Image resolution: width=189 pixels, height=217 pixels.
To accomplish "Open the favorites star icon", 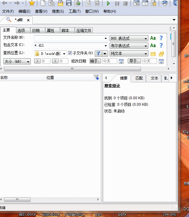I will coord(32,3).
